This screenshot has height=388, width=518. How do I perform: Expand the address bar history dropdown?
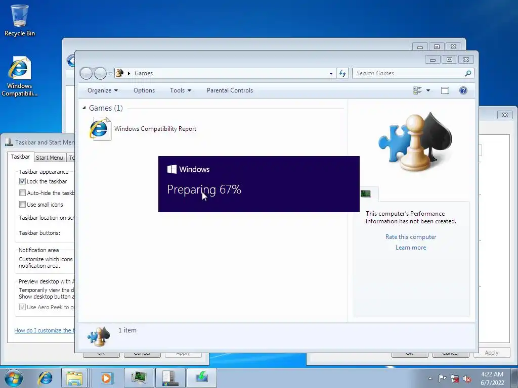(331, 74)
